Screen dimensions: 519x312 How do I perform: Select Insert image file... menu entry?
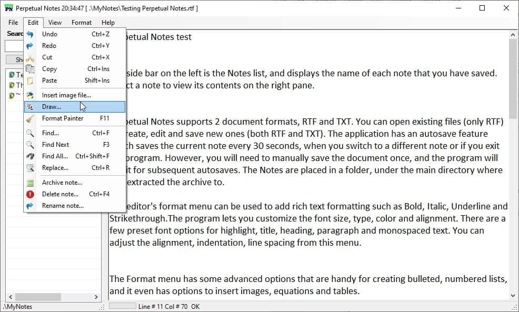point(66,95)
